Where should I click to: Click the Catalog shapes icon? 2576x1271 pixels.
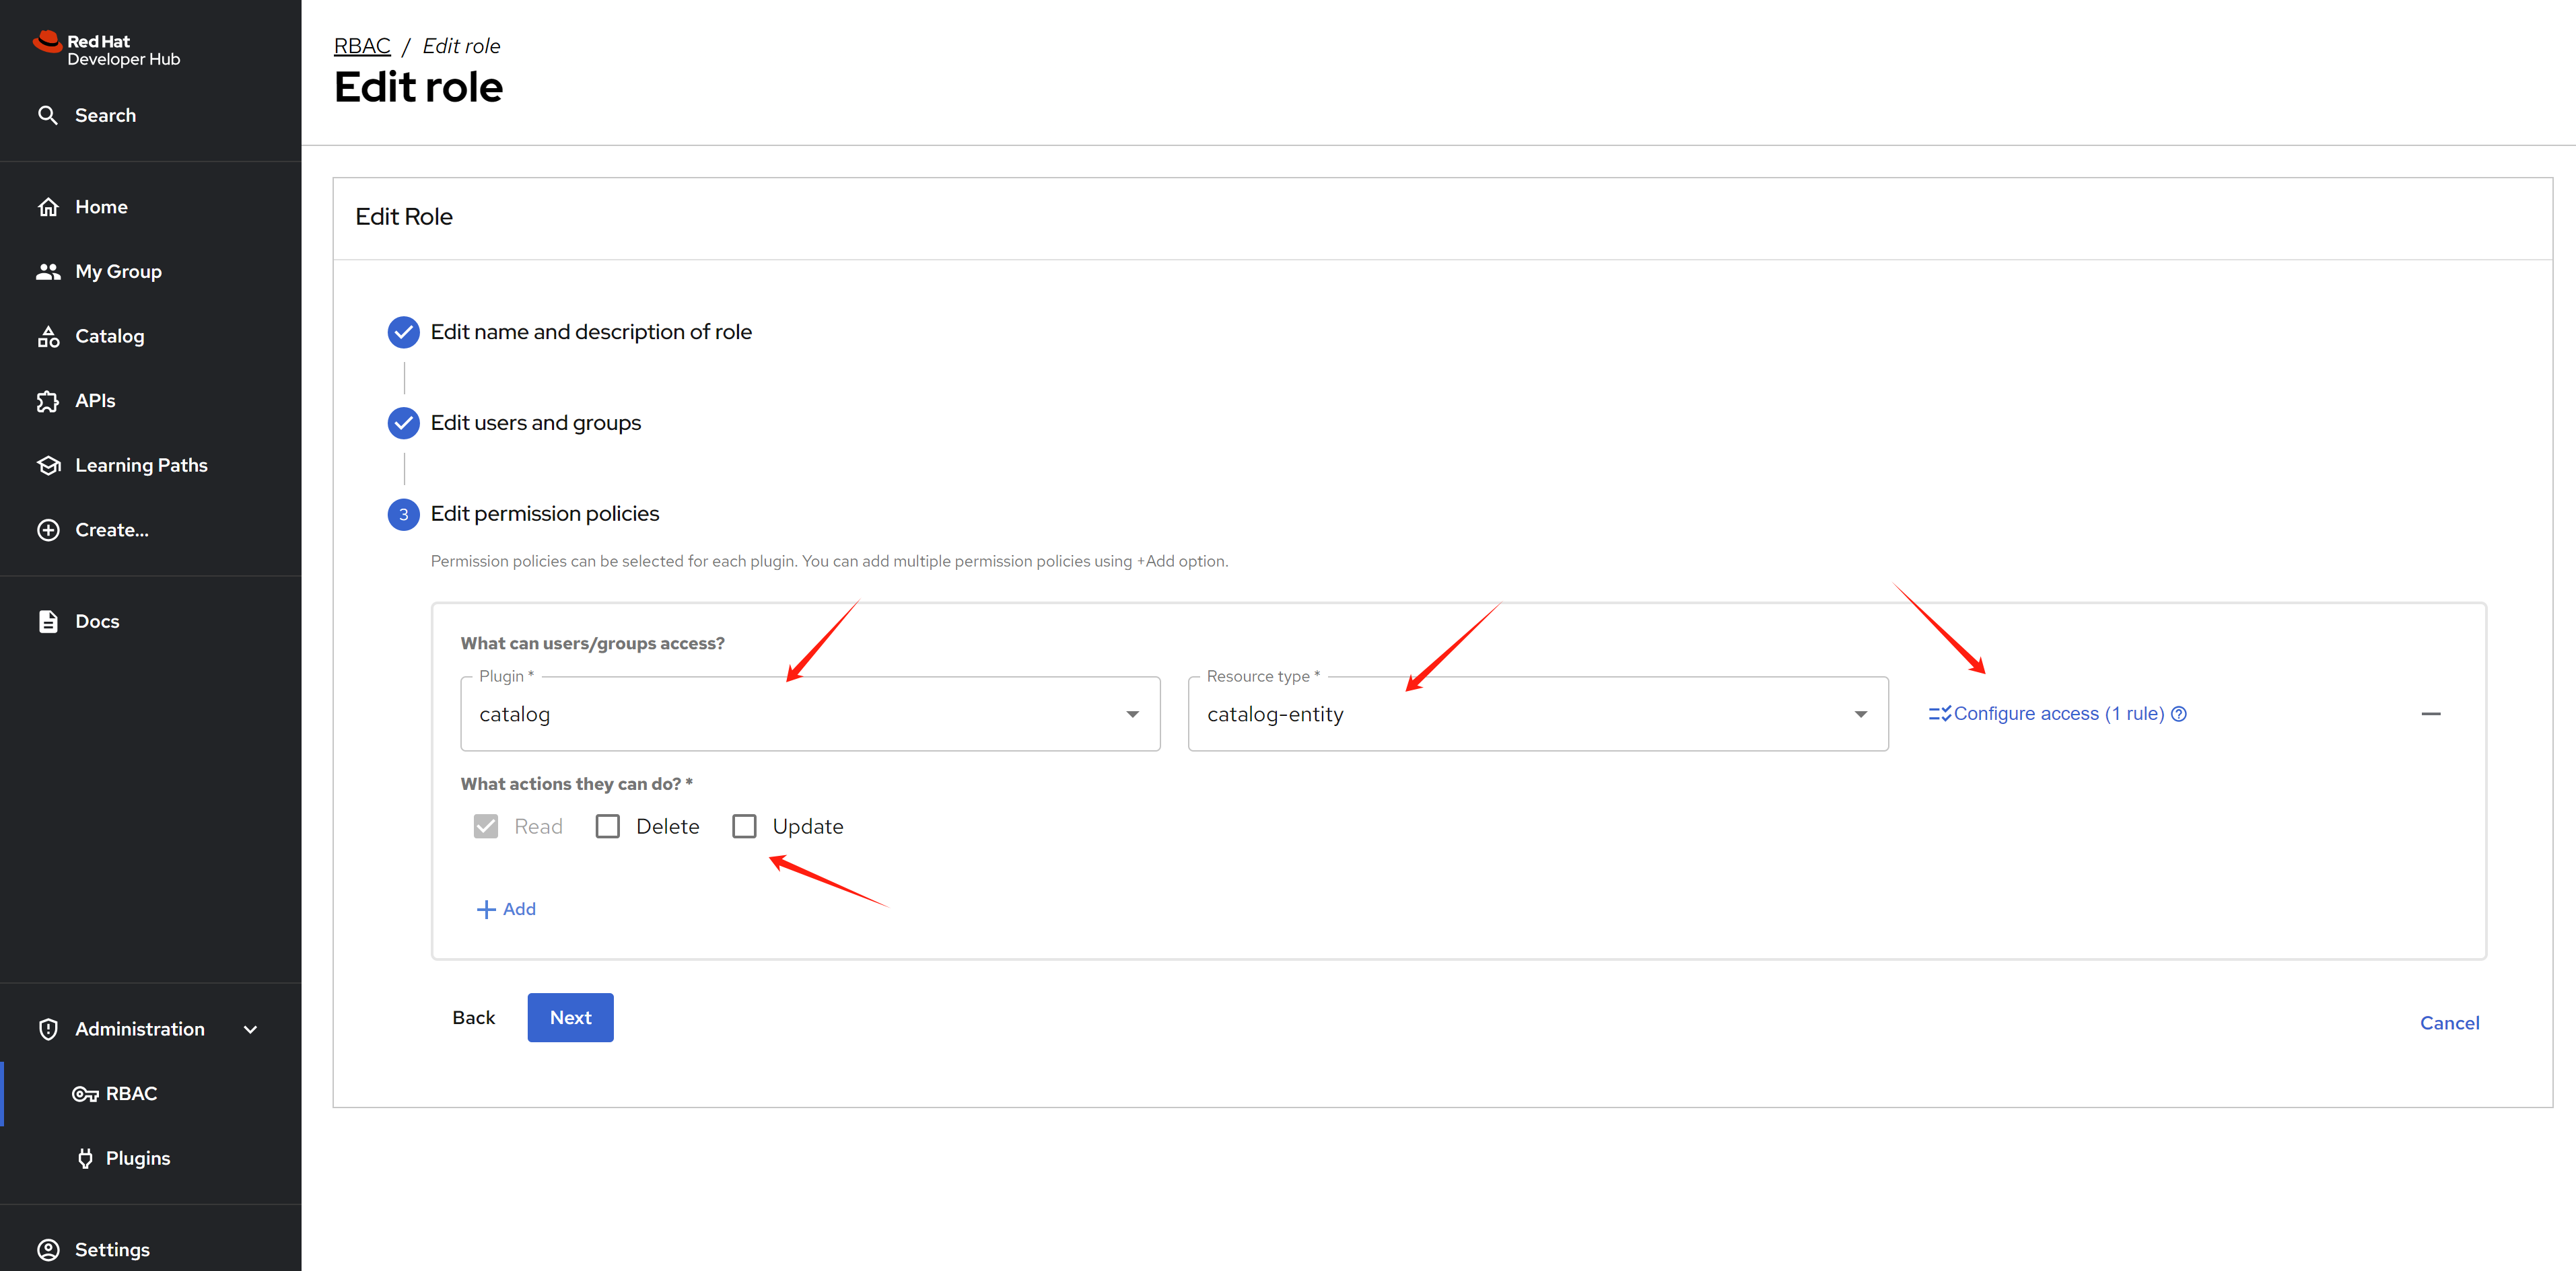[48, 336]
